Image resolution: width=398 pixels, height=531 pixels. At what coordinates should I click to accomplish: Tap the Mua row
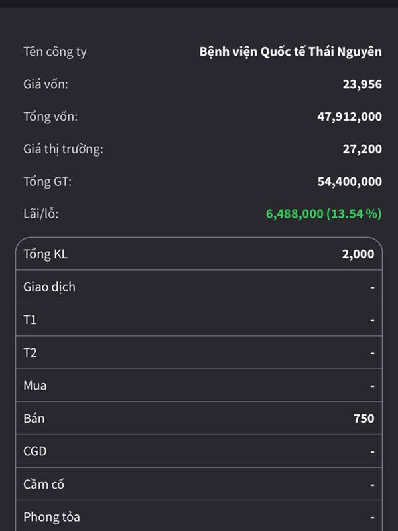(x=199, y=385)
